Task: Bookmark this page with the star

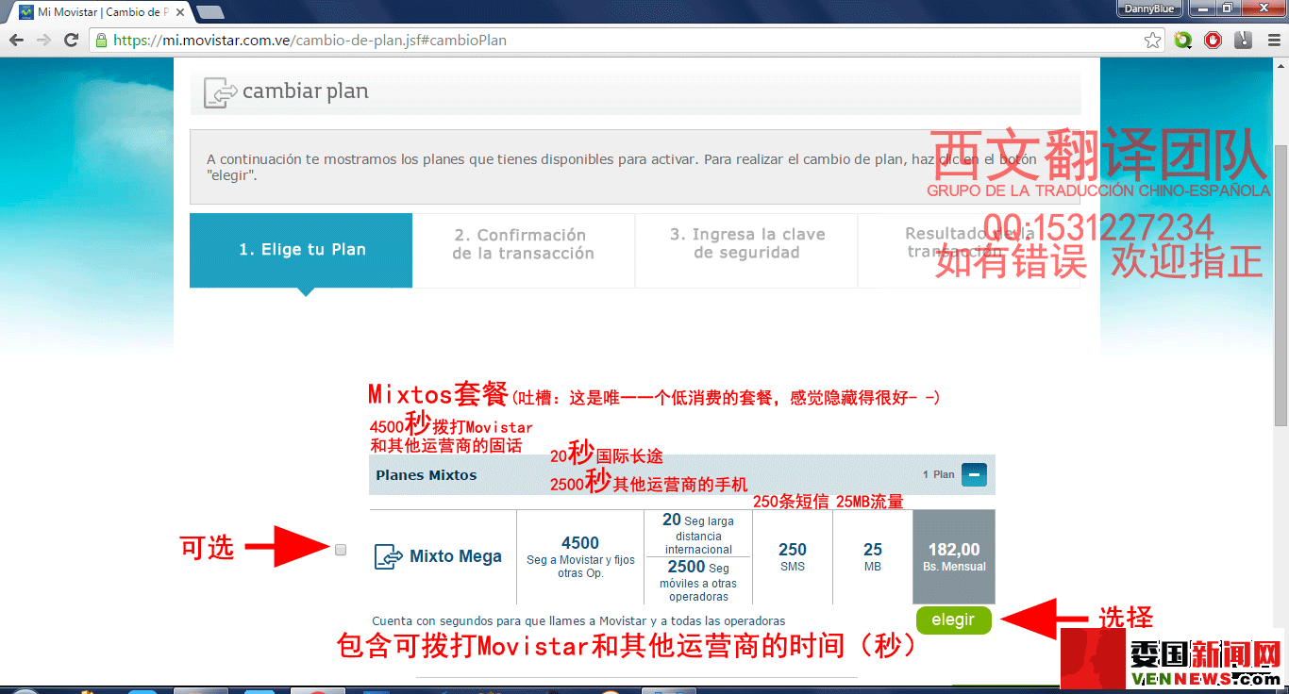Action: point(1152,41)
